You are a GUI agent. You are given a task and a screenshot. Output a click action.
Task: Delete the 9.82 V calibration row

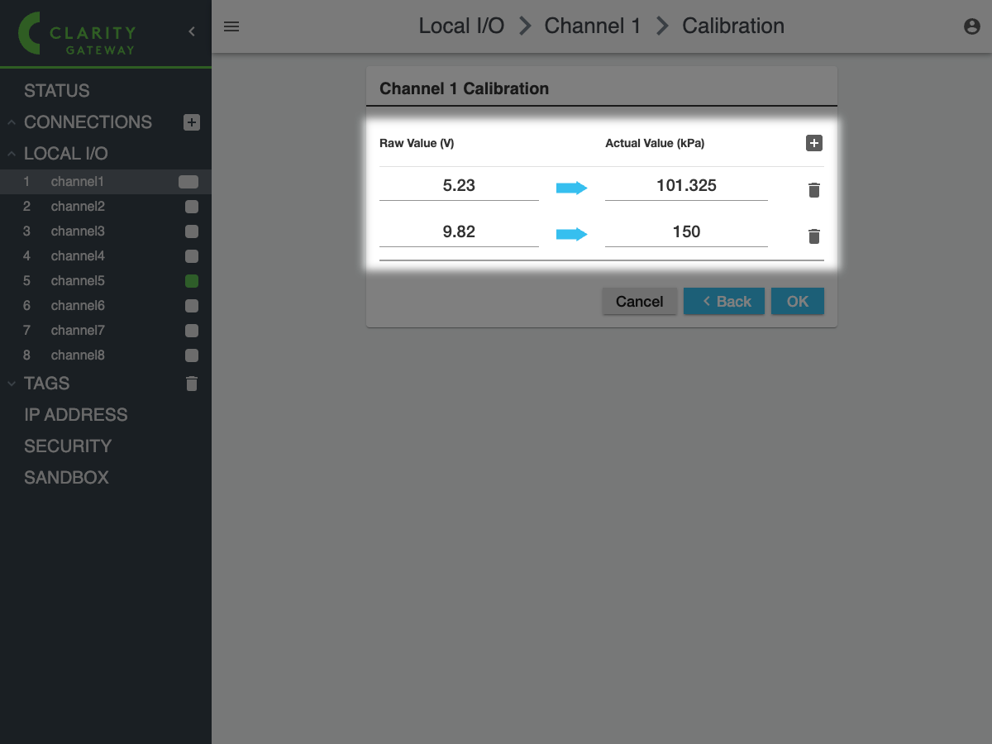tap(814, 236)
